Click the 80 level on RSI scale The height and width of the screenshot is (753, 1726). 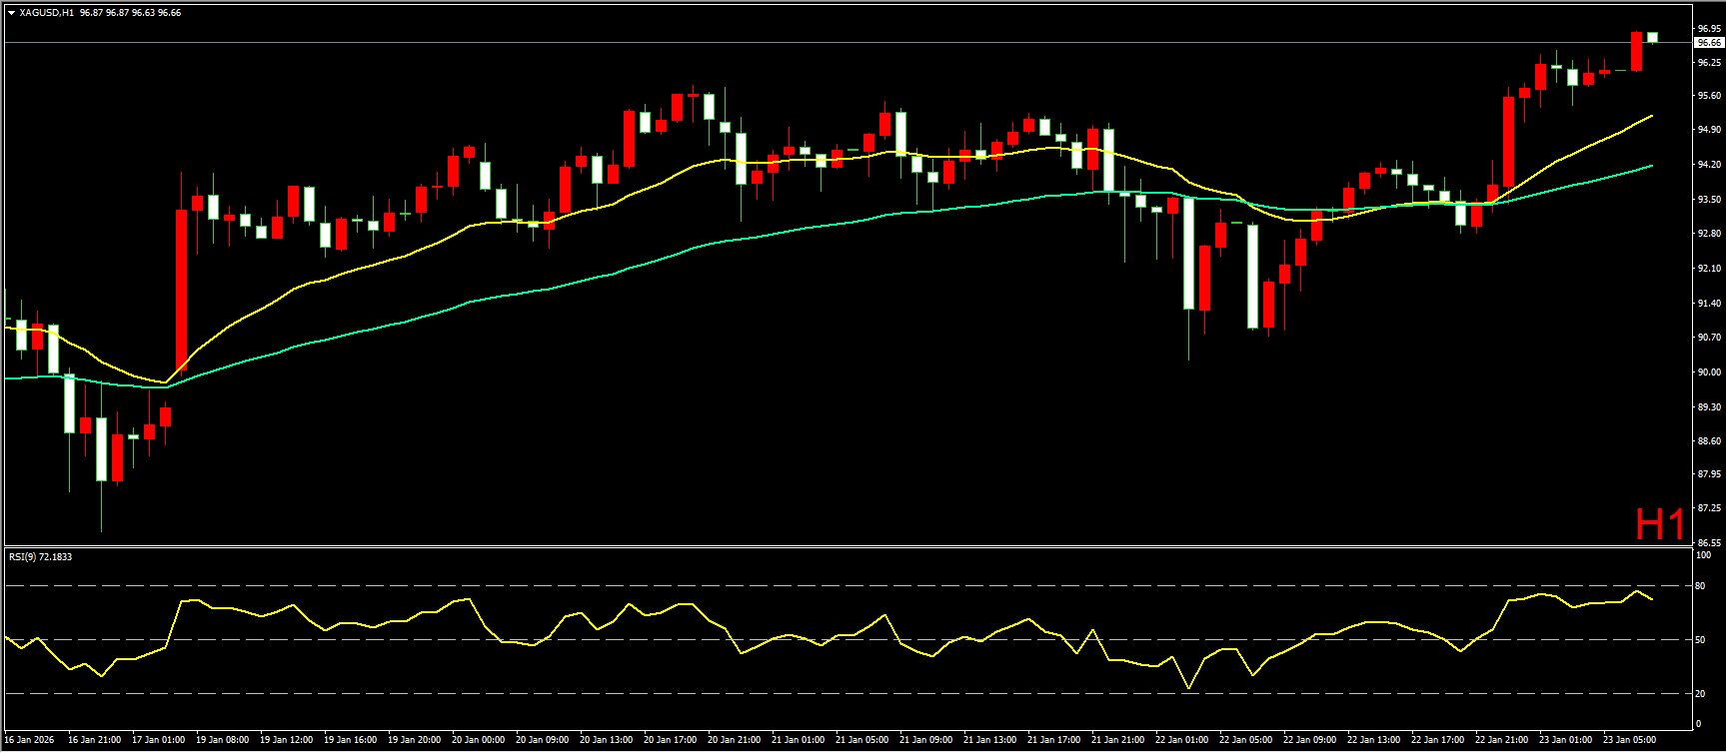pyautogui.click(x=1700, y=586)
